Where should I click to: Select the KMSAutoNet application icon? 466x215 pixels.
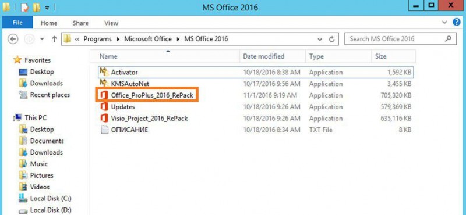pyautogui.click(x=104, y=83)
